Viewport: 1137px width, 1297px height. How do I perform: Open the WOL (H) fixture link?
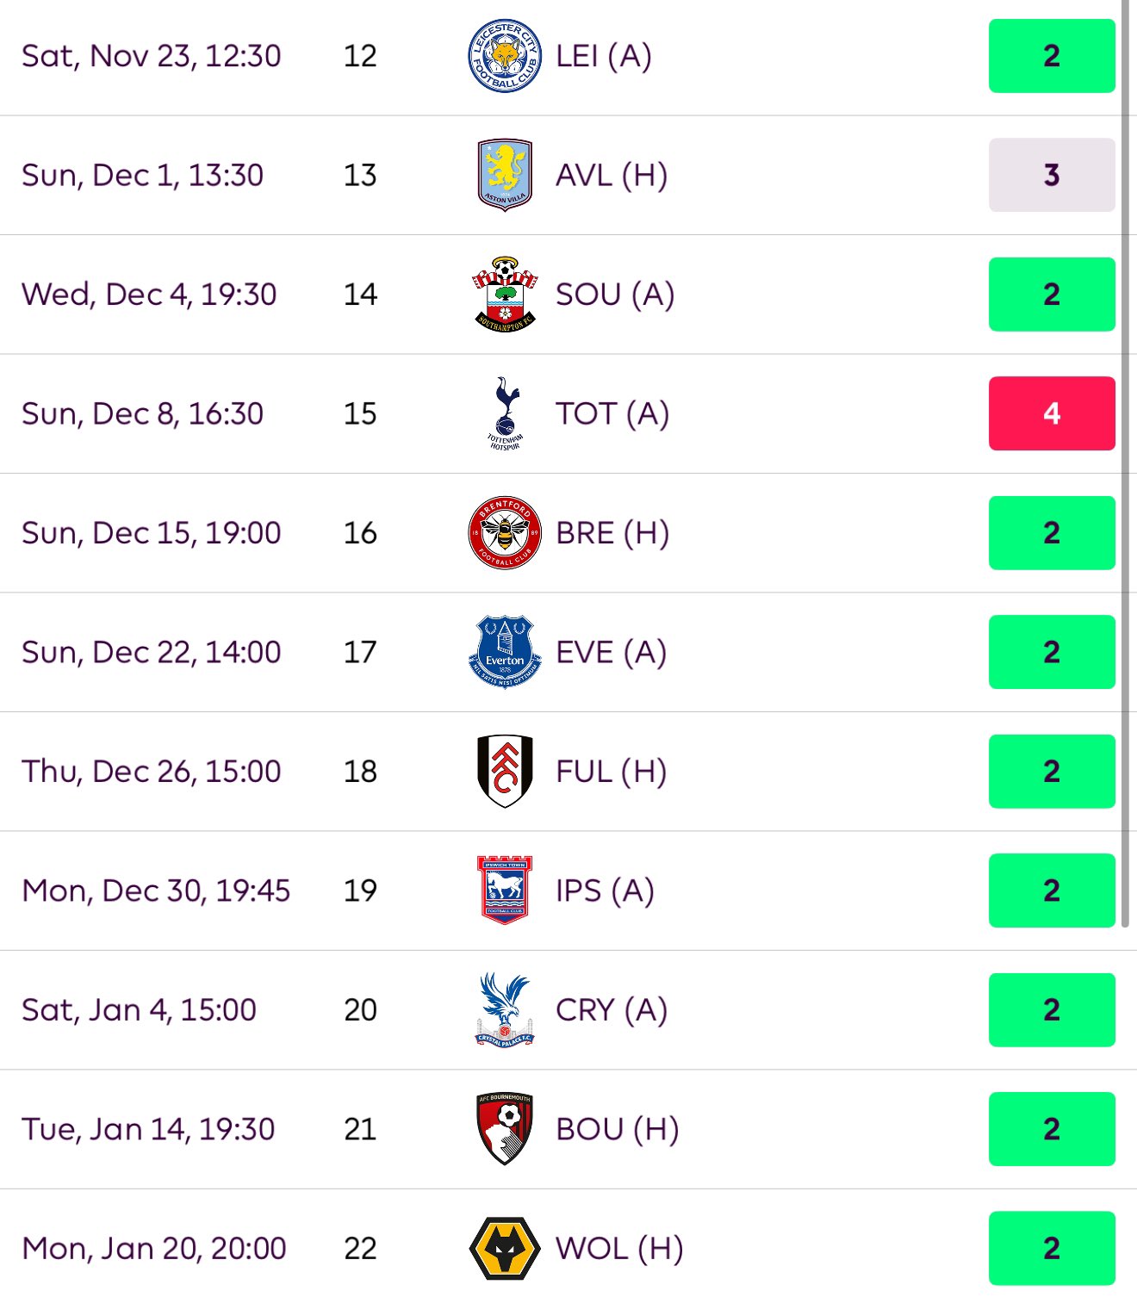point(619,1248)
